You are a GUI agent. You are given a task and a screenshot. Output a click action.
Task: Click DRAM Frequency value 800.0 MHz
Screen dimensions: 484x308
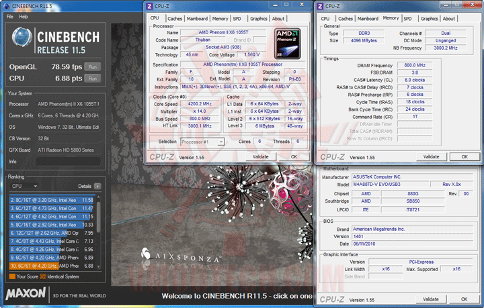[x=415, y=65]
